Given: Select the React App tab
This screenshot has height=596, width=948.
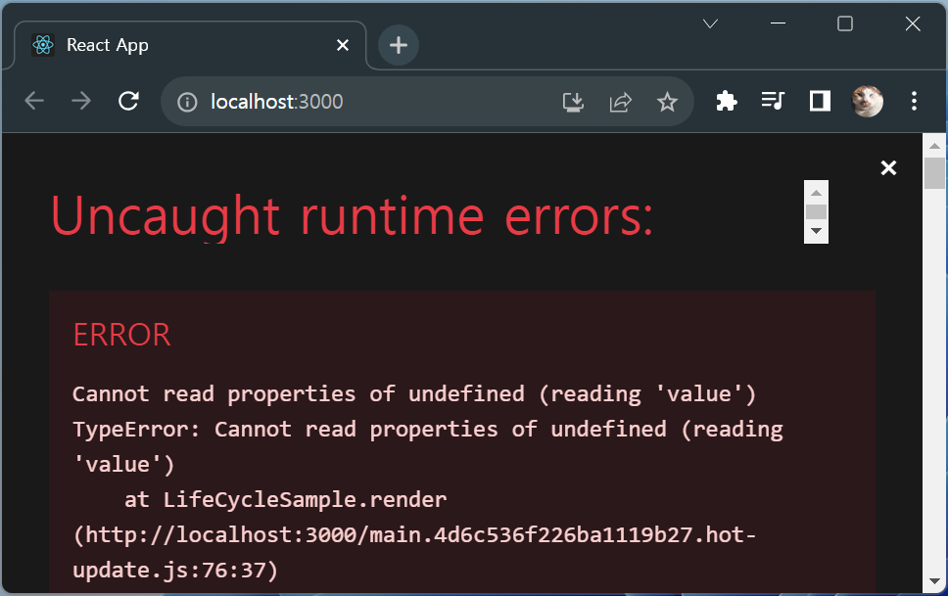Looking at the screenshot, I should [x=190, y=45].
